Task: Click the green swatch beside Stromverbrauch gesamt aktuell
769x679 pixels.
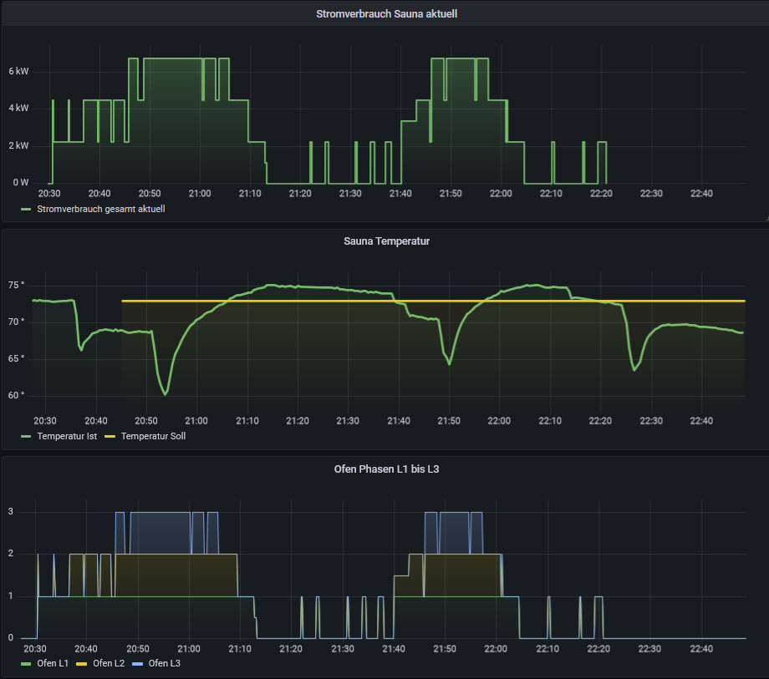Action: [x=26, y=209]
